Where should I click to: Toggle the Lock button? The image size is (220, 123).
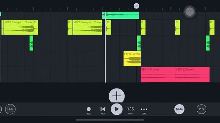pyautogui.click(x=10, y=109)
